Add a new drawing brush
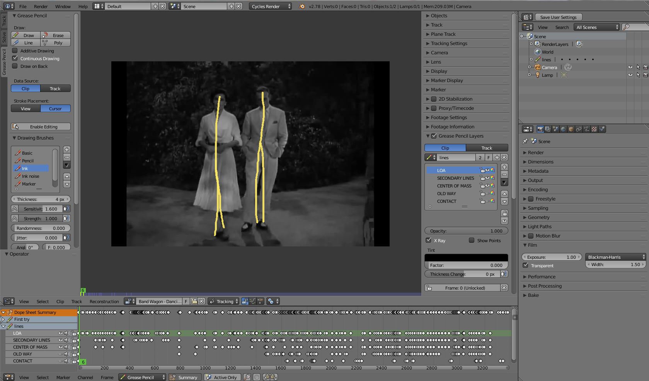This screenshot has height=381, width=649. (67, 150)
